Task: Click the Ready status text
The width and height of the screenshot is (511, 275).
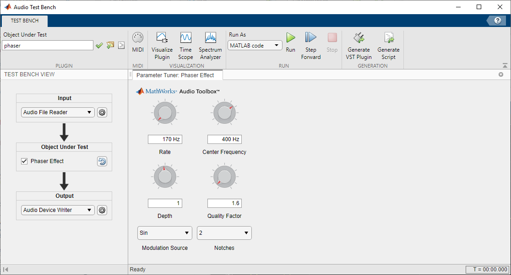Action: coord(137,270)
